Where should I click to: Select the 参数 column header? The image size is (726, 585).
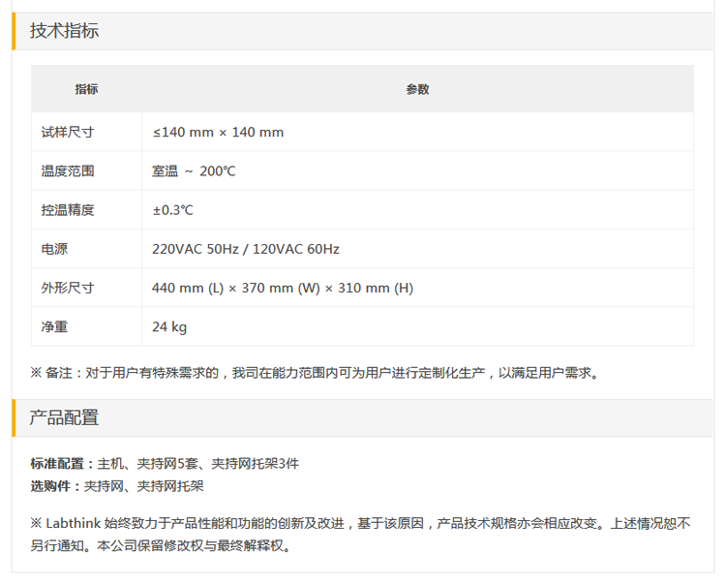pyautogui.click(x=417, y=89)
